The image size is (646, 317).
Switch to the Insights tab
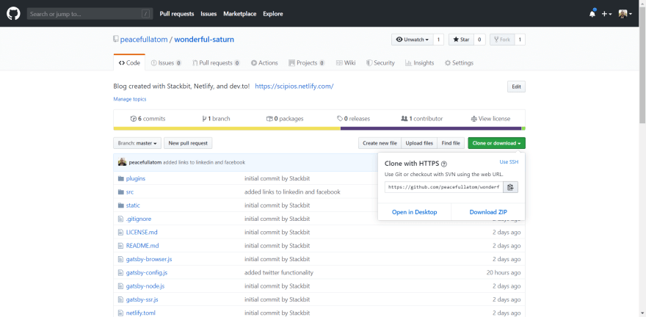coord(419,63)
